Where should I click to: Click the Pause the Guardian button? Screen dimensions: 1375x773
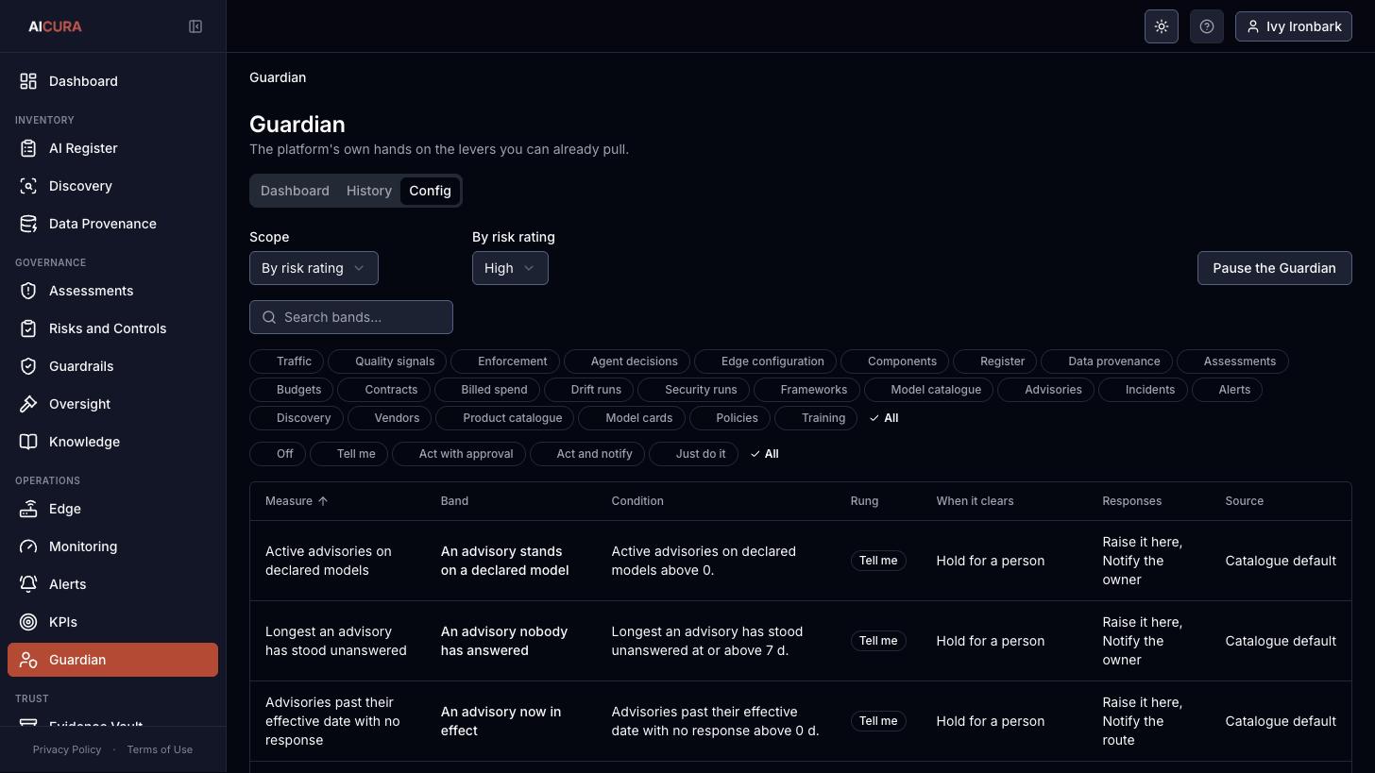click(1274, 268)
